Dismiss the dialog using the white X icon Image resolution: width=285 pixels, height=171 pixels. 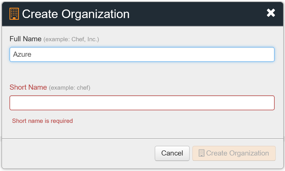(x=271, y=13)
